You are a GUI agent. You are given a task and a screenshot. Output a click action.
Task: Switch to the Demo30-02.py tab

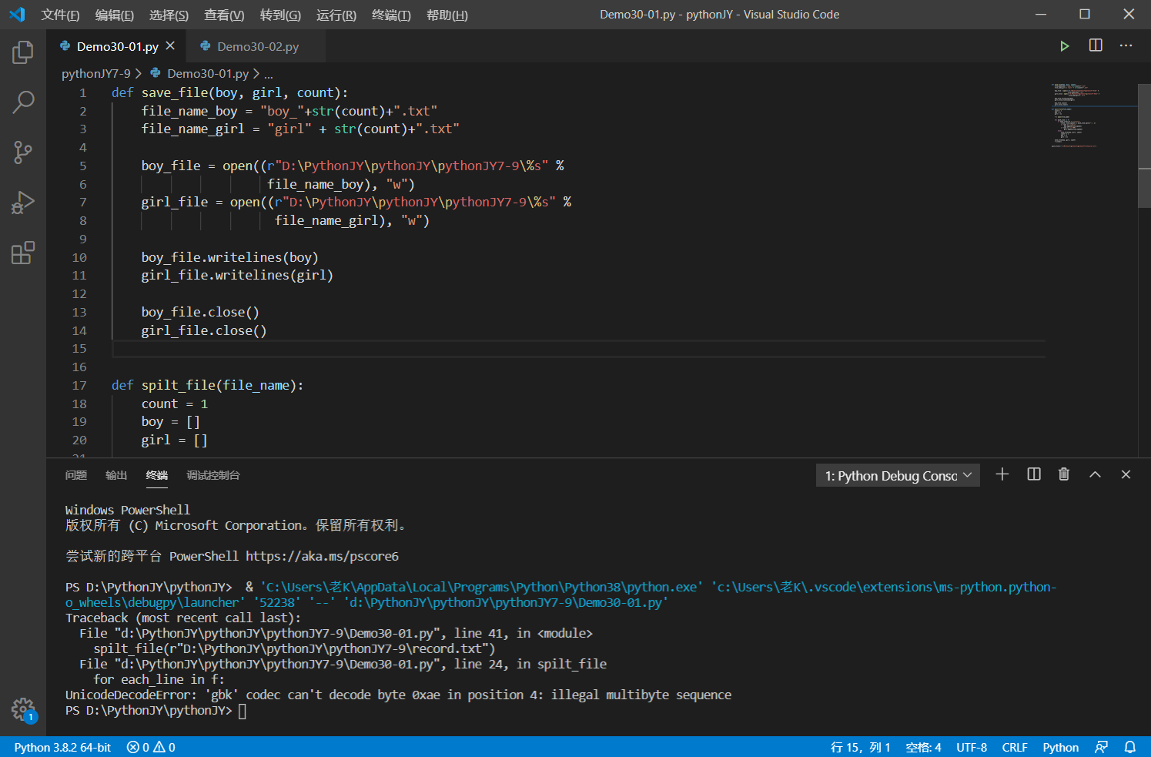(257, 47)
